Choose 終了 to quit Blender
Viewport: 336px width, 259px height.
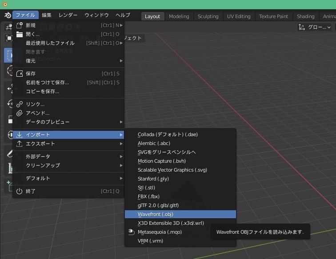68,191
